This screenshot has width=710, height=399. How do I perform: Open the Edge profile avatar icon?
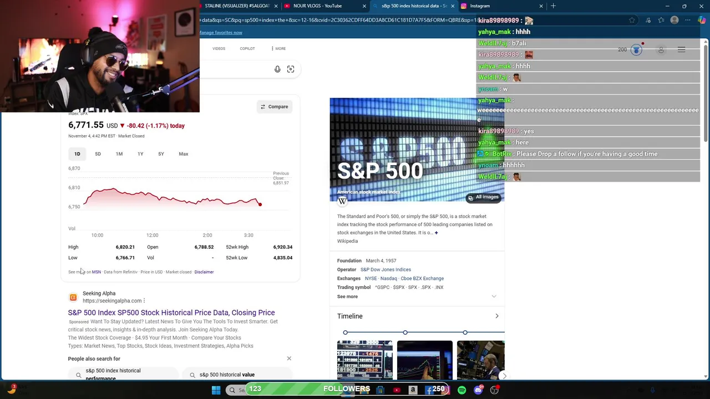tap(674, 21)
